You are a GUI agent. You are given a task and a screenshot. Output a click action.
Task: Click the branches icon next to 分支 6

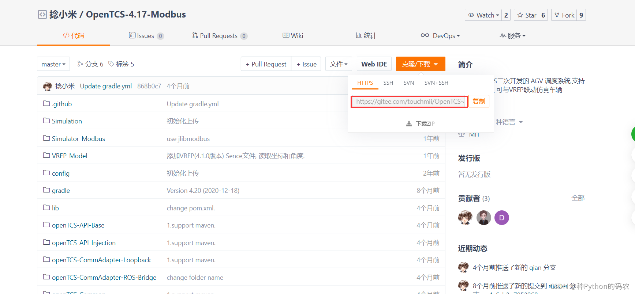pos(80,64)
